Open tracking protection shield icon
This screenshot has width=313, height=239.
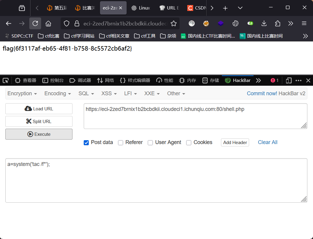click(67, 24)
